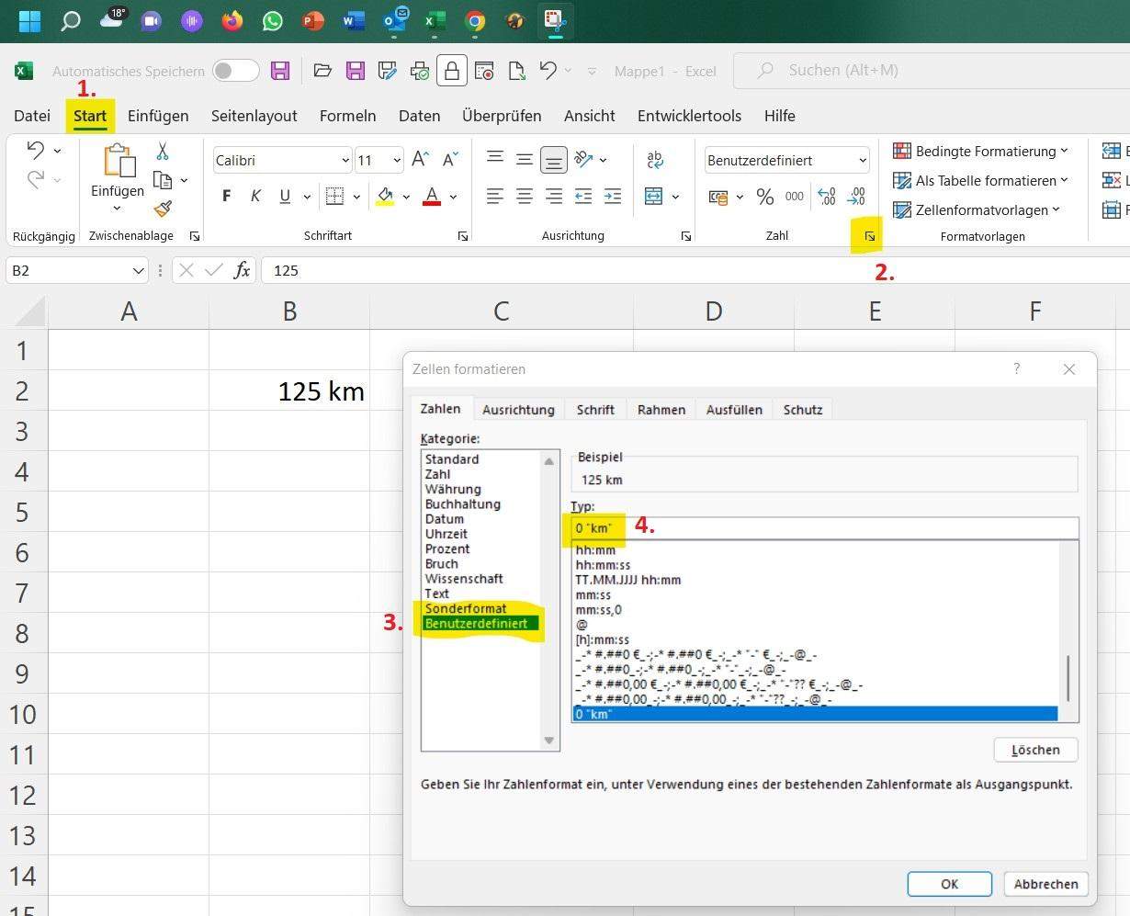Open the Schutz tab in the dialog

click(802, 410)
